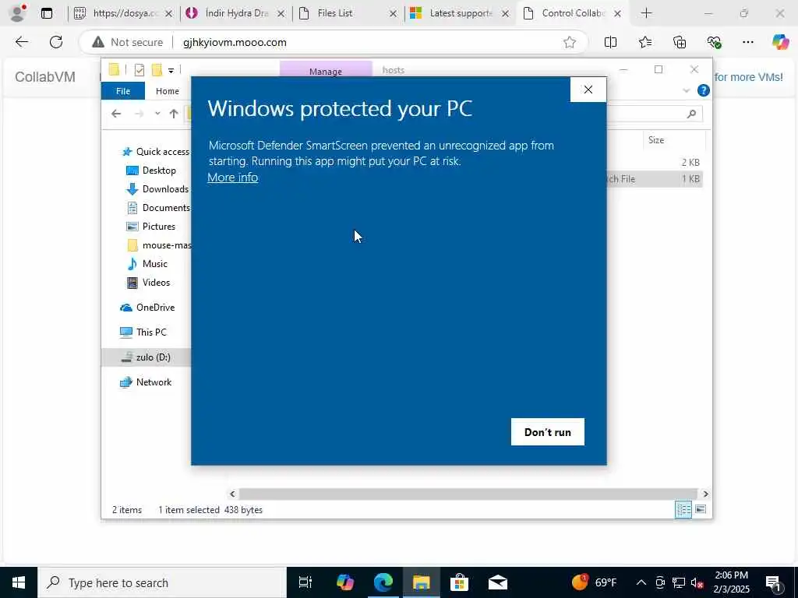Screen dimensions: 798x598
Task: Open Task View on taskbar
Action: pos(305,582)
